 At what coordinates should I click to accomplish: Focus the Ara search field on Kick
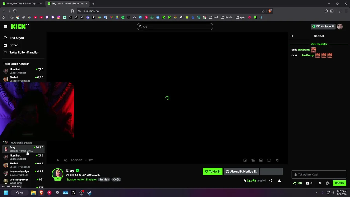click(175, 27)
